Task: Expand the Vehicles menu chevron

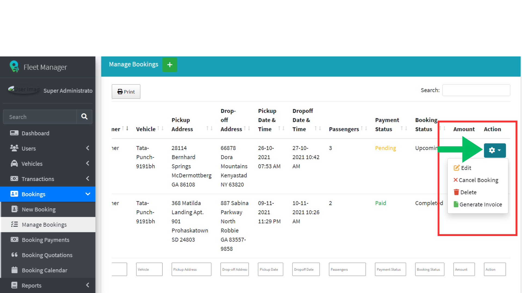Action: pos(88,163)
